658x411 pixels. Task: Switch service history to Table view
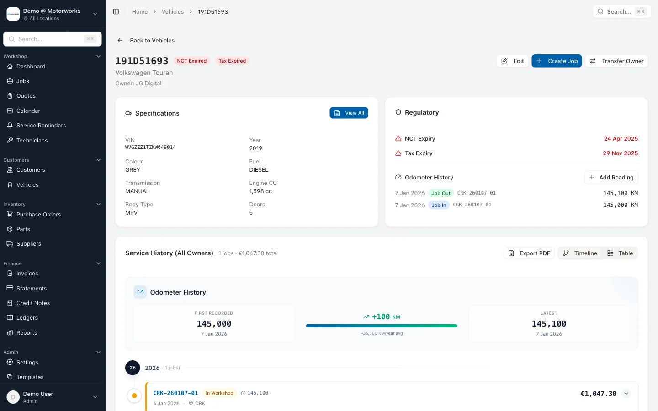[x=620, y=253]
